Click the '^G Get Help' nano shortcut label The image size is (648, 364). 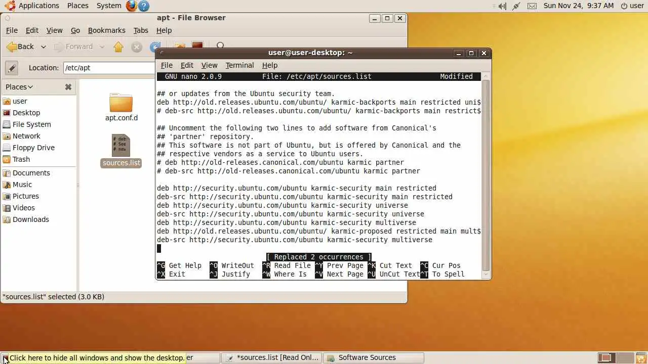[179, 265]
